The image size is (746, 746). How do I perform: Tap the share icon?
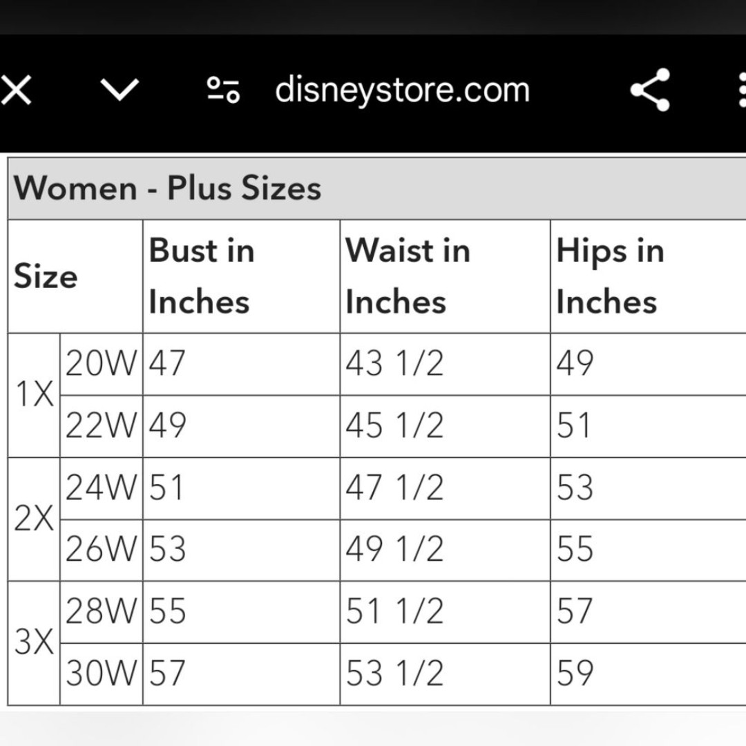pos(651,90)
